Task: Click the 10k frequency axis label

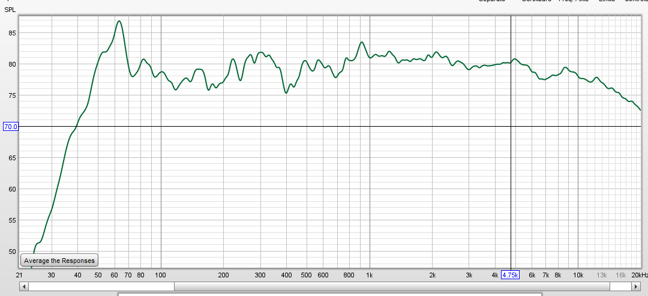Action: pos(578,276)
